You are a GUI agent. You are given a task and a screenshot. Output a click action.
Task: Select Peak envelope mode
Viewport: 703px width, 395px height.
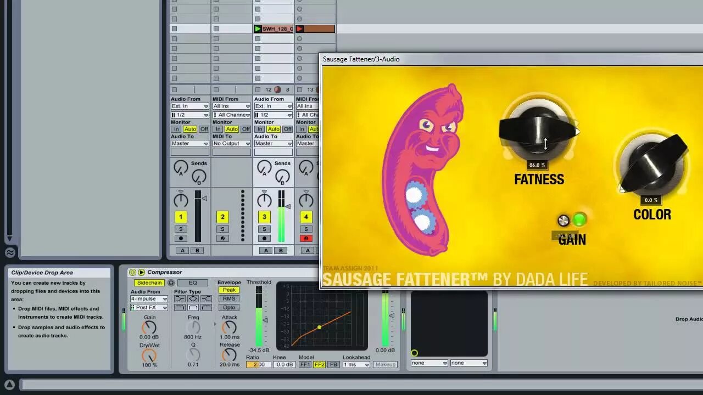pyautogui.click(x=229, y=290)
